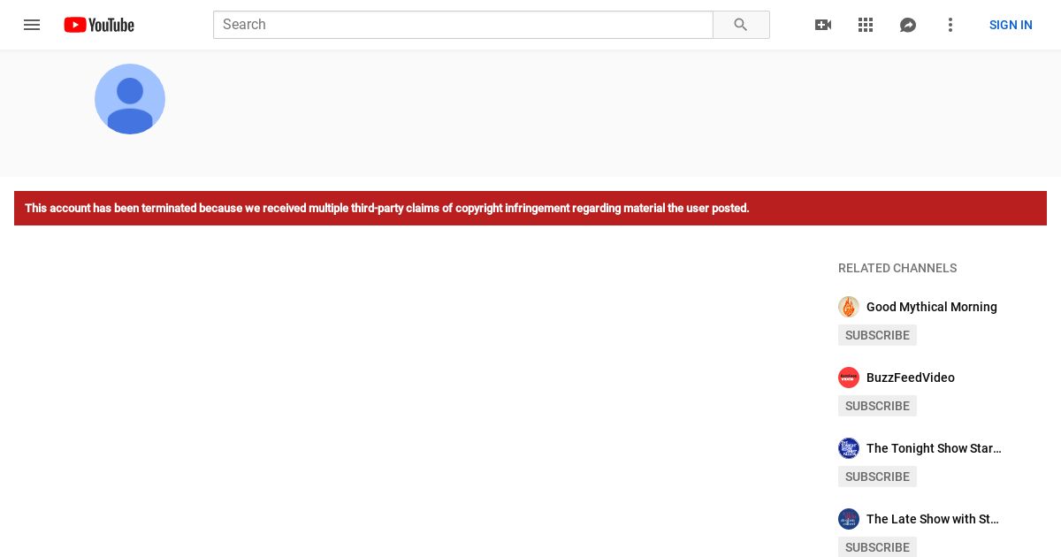Open the create video camera icon
This screenshot has height=557, width=1061.
[x=823, y=25]
